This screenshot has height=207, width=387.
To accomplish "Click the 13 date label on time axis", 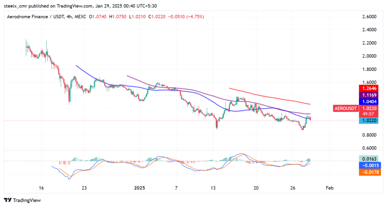I will 213,188.
